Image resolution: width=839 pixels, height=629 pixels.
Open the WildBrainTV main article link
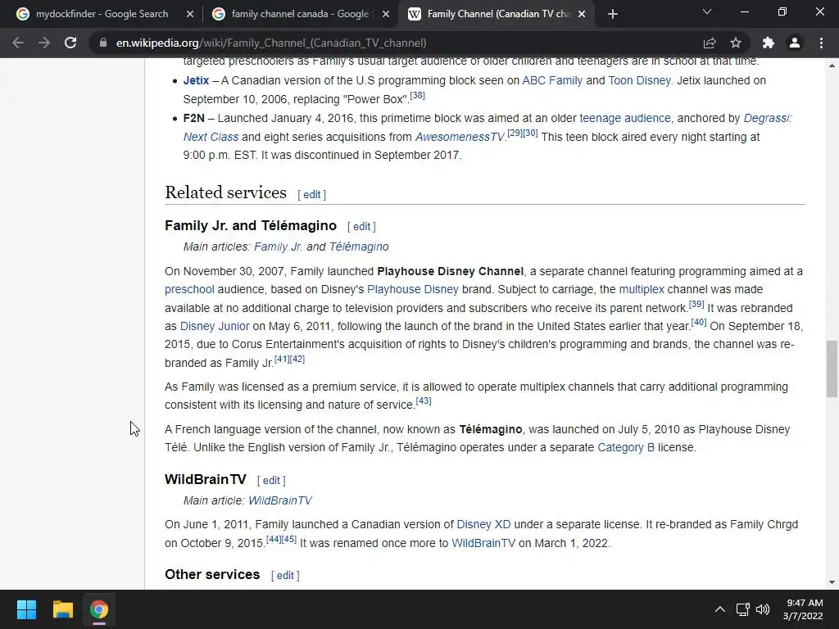(x=280, y=500)
